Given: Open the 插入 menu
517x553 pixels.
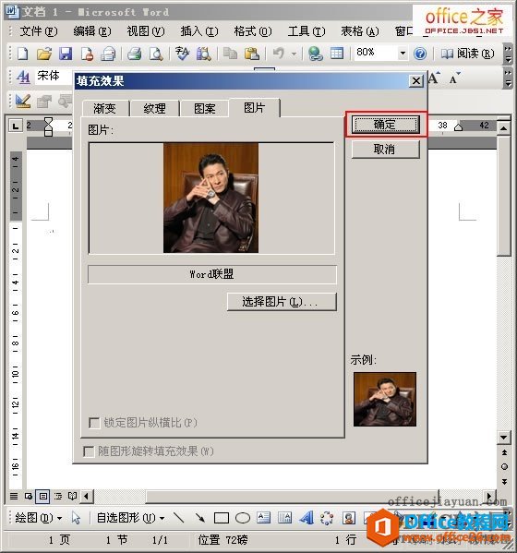Looking at the screenshot, I should (x=199, y=31).
